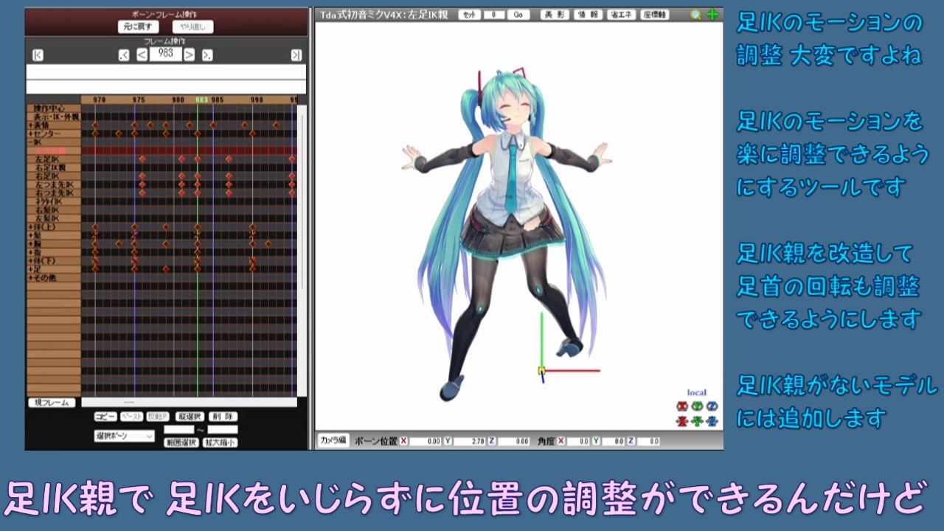The height and width of the screenshot is (531, 944).
Task: Click the red X-axis rotation icon
Action: tap(682, 406)
